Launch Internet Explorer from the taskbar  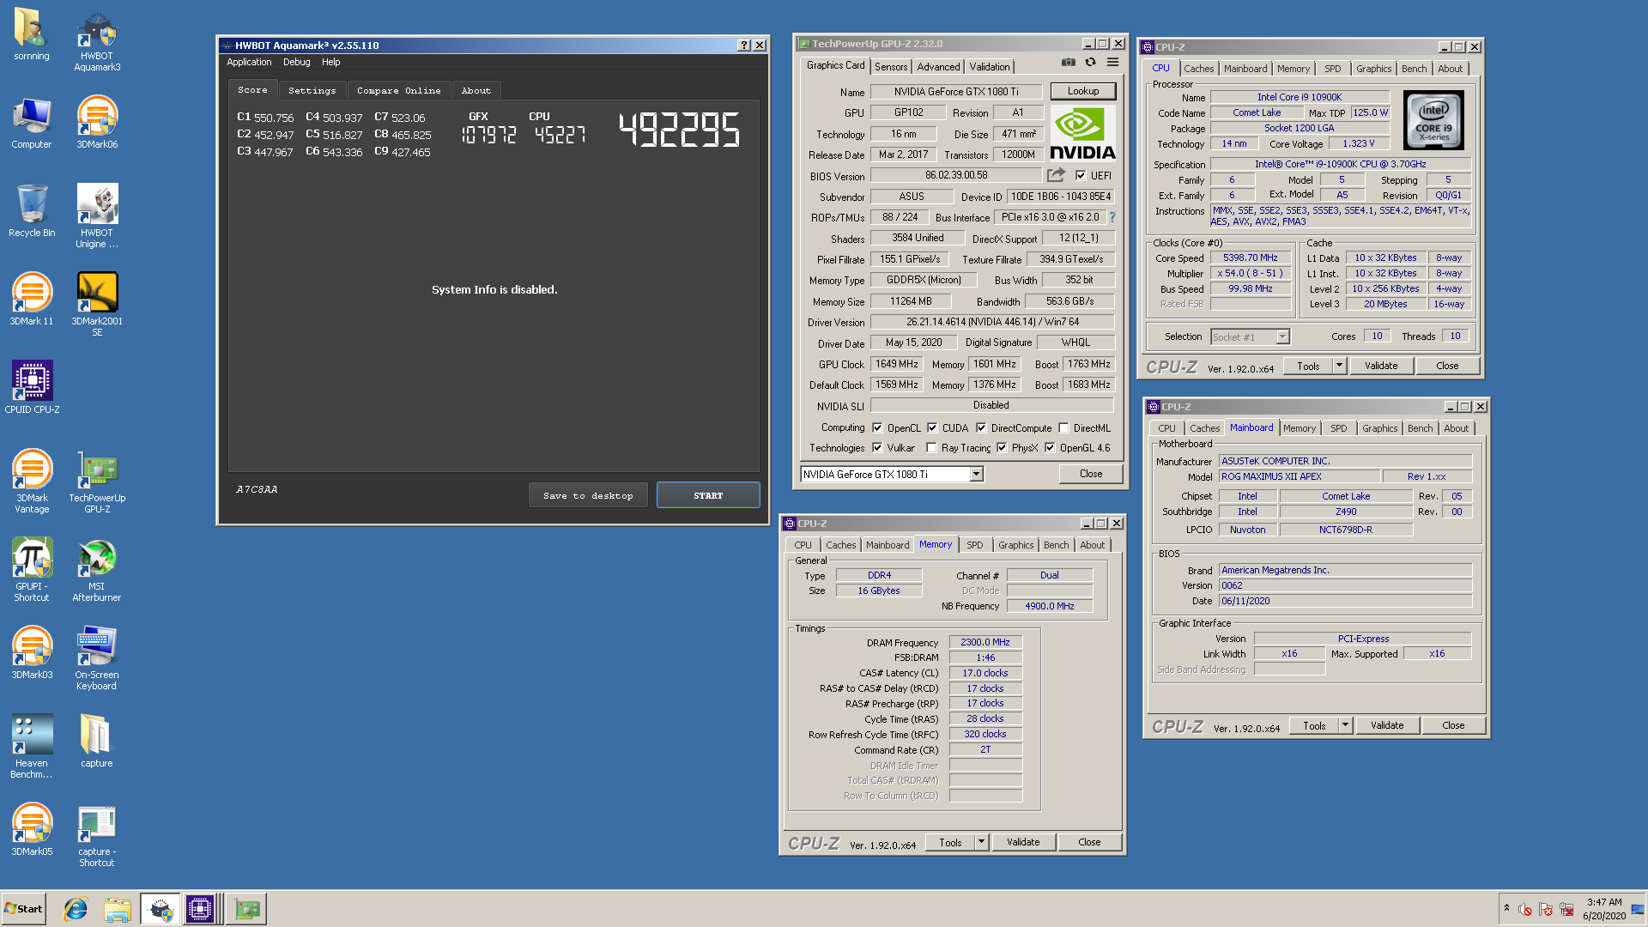click(76, 909)
